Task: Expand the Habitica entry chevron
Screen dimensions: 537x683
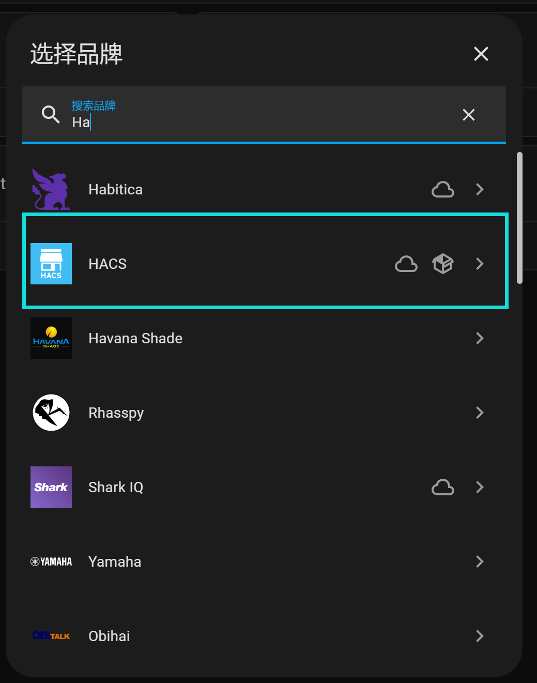Action: [479, 189]
